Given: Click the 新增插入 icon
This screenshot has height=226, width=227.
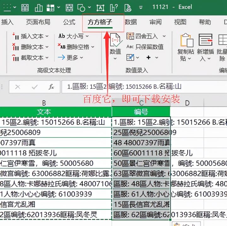Looking at the screenshot, I should tap(206, 40).
